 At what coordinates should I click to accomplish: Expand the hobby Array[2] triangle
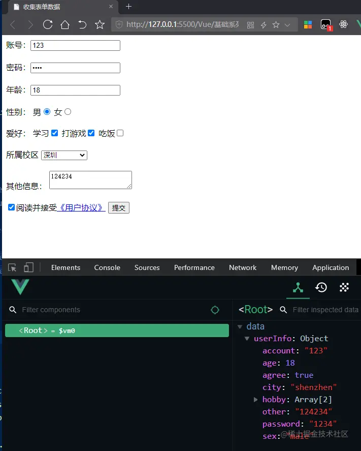[x=255, y=400]
